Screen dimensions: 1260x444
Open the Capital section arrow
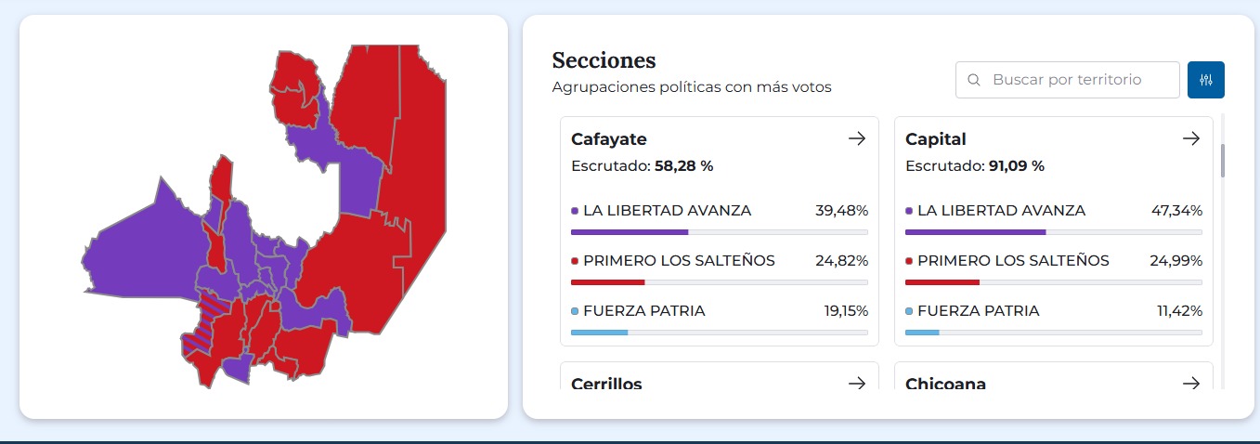coord(1190,139)
